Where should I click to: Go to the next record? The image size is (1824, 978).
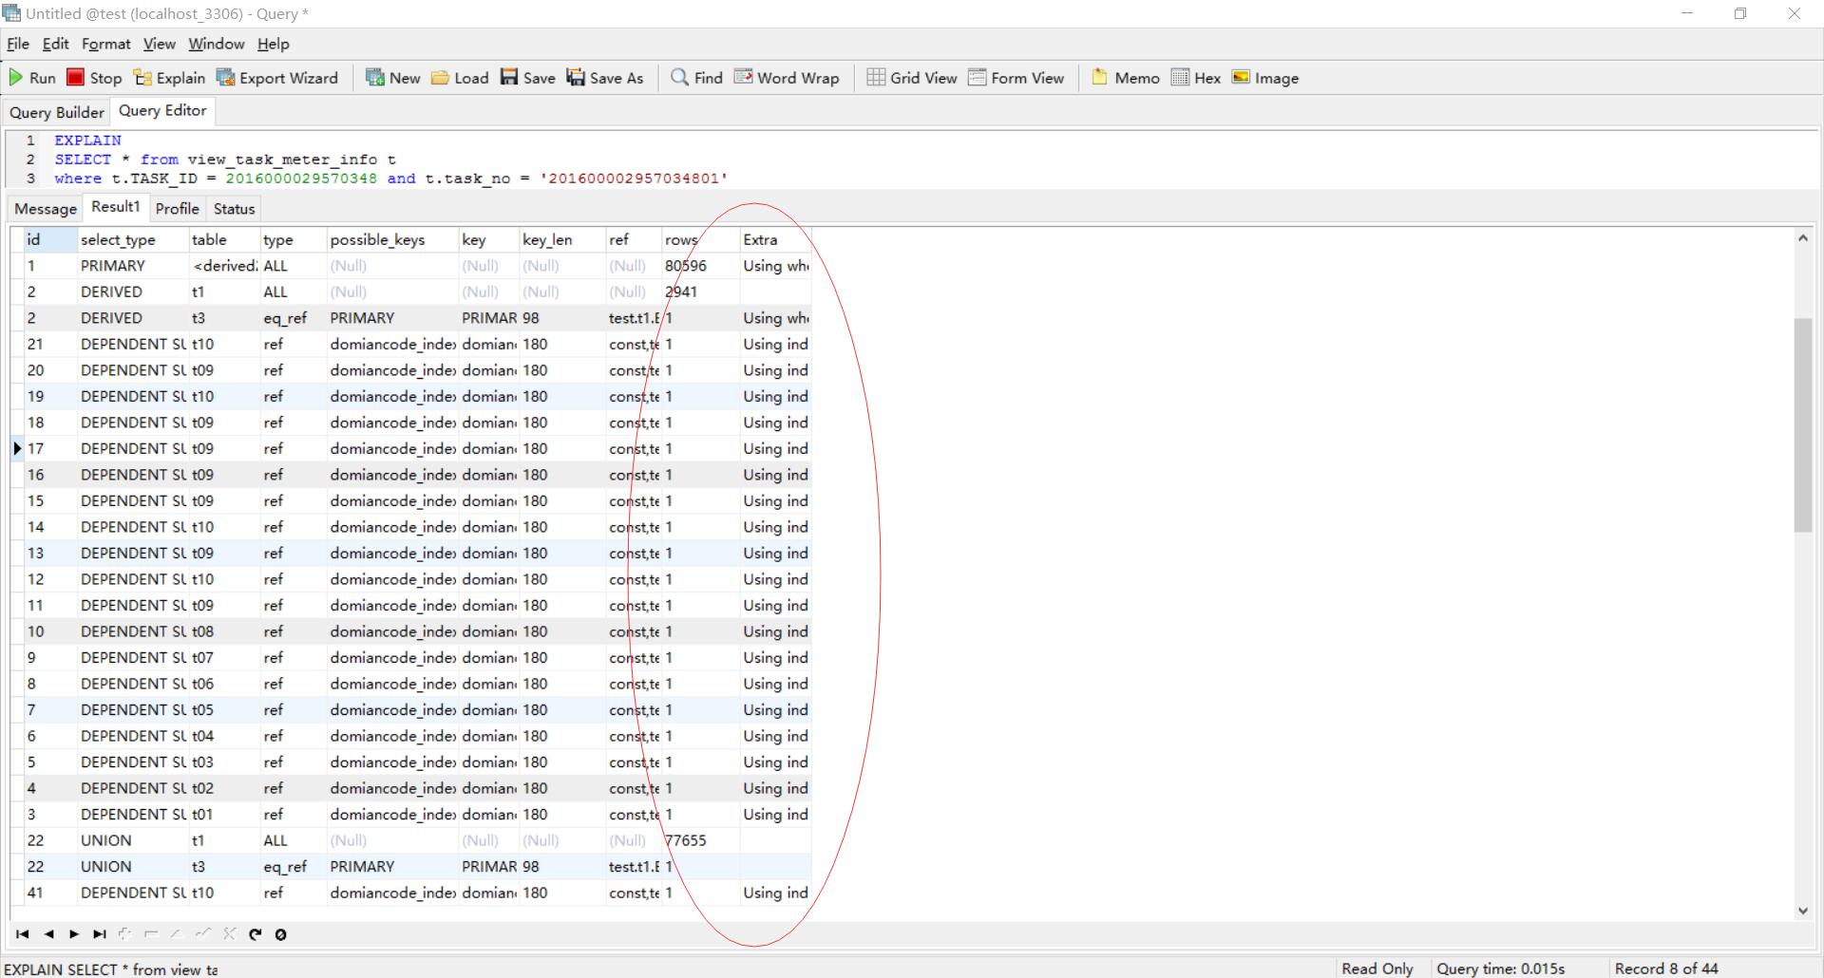(x=74, y=934)
